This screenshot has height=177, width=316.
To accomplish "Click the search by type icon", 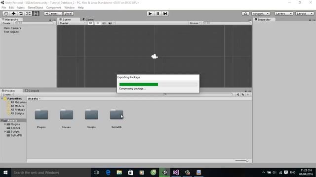I will pos(238,94).
